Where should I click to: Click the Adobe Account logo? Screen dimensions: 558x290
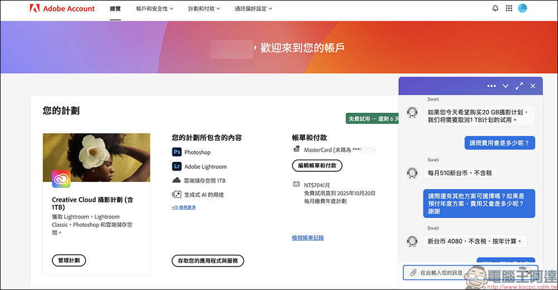[62, 8]
